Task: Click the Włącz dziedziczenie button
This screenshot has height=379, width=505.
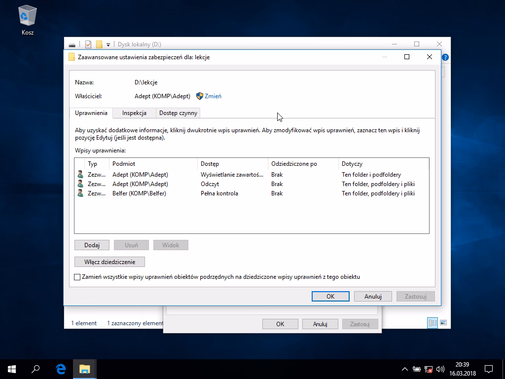Action: click(x=109, y=262)
